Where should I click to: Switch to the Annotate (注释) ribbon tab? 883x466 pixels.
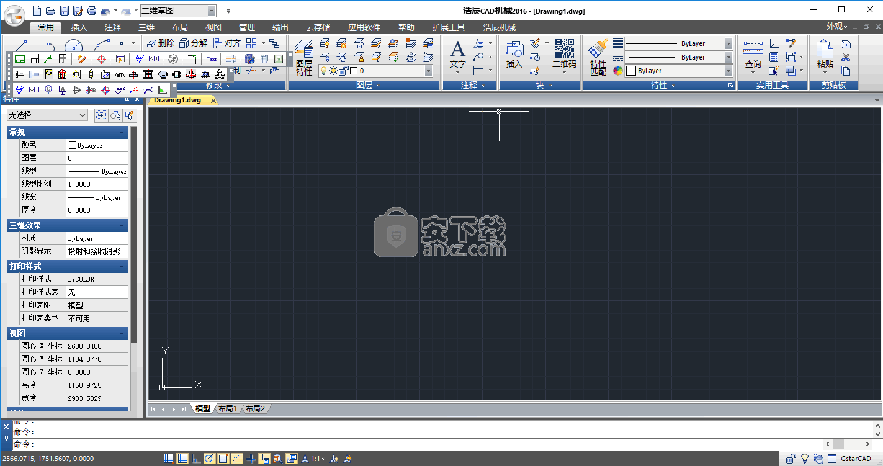(113, 27)
